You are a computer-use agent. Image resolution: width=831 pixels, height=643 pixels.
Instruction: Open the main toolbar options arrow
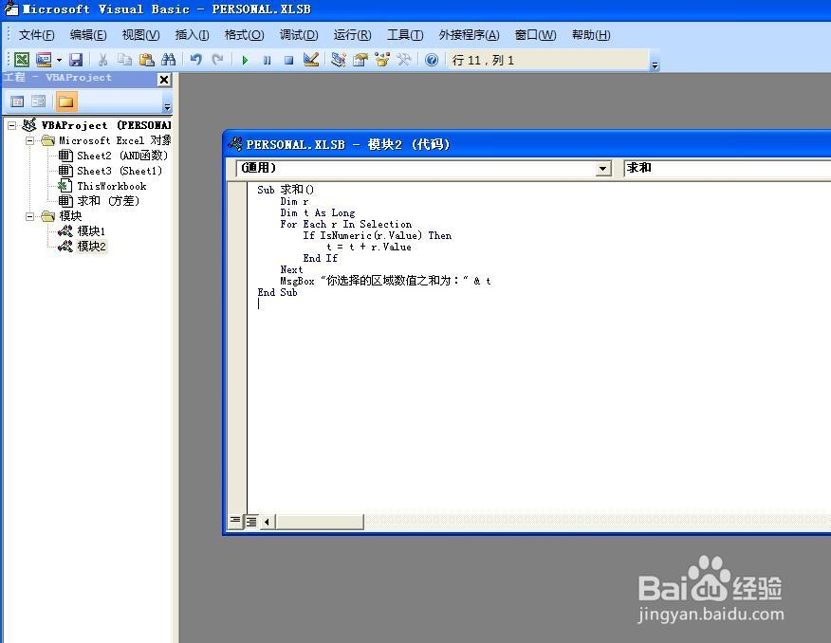[656, 65]
